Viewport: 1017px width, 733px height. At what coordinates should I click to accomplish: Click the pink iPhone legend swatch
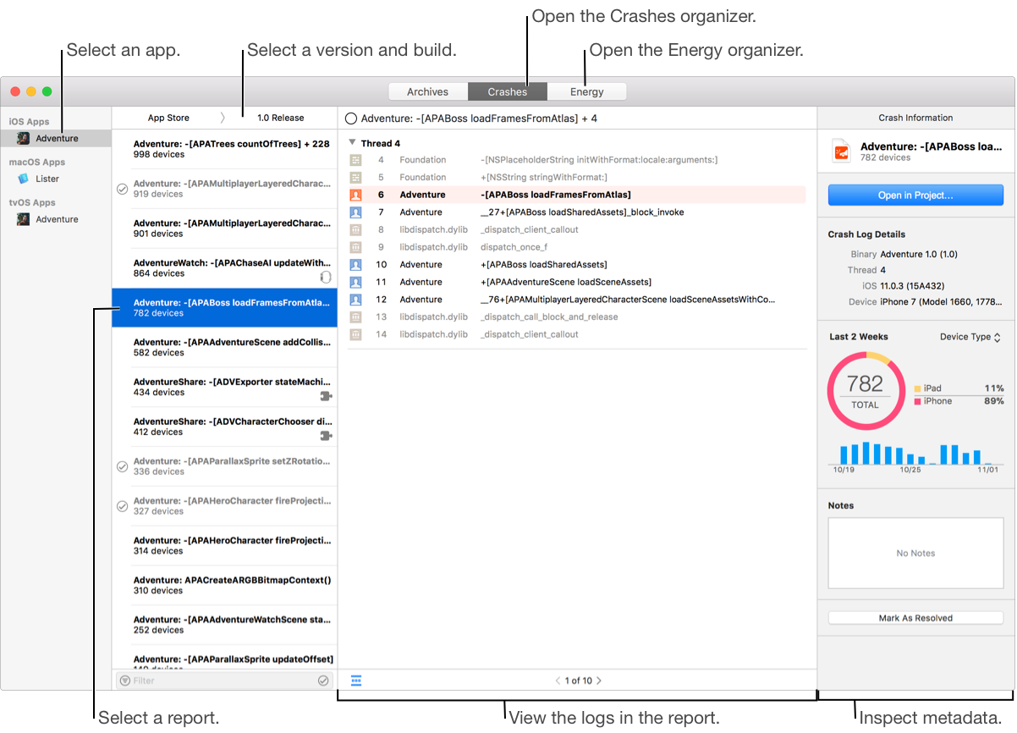click(x=917, y=401)
